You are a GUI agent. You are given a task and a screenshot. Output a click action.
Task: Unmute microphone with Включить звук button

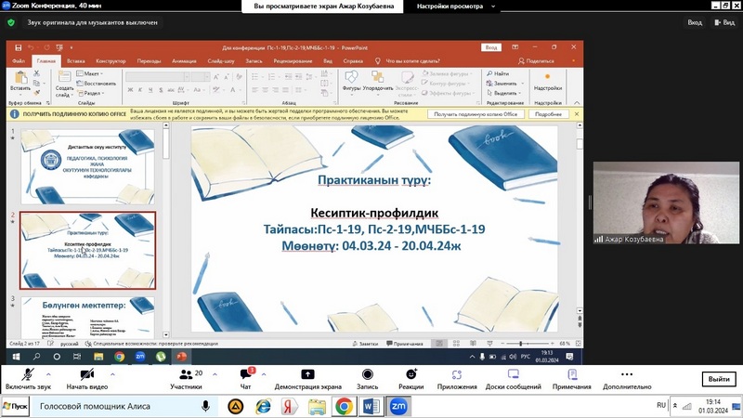[x=26, y=378]
